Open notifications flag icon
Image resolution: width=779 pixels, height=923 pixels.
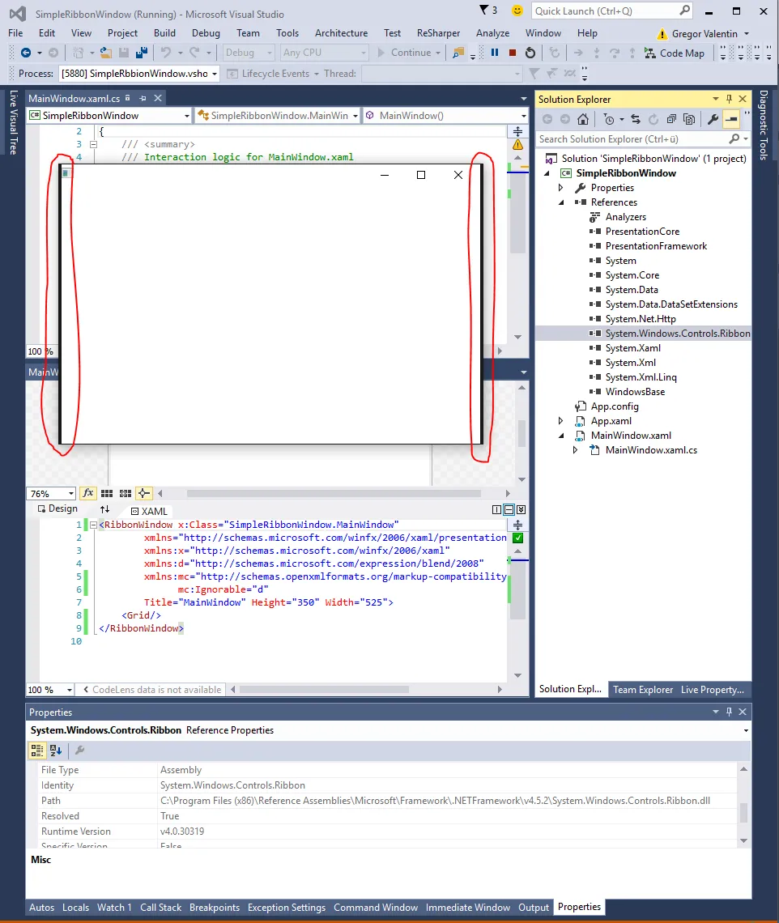[488, 10]
